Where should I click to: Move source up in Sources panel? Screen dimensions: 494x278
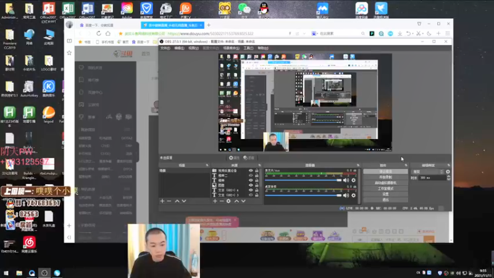(237, 201)
